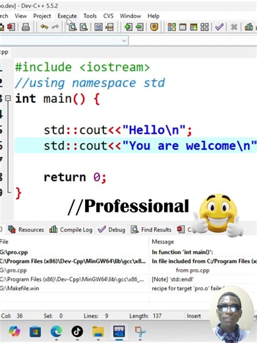Click the Lines: 9 status bar entry
The image size is (257, 343).
coord(96,316)
